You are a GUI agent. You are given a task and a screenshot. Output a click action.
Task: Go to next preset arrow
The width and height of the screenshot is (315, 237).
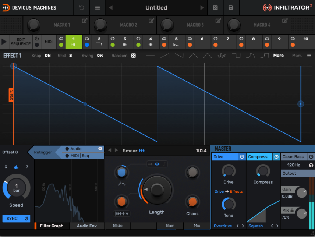(x=202, y=8)
